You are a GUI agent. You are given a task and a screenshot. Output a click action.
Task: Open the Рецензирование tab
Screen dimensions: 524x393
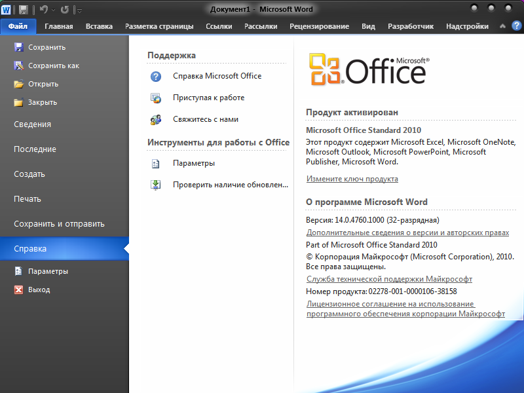(x=319, y=26)
